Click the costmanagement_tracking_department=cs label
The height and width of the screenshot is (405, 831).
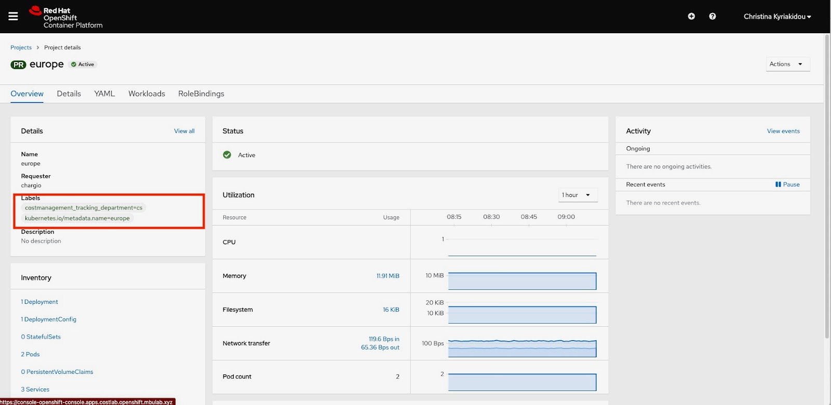pyautogui.click(x=84, y=207)
